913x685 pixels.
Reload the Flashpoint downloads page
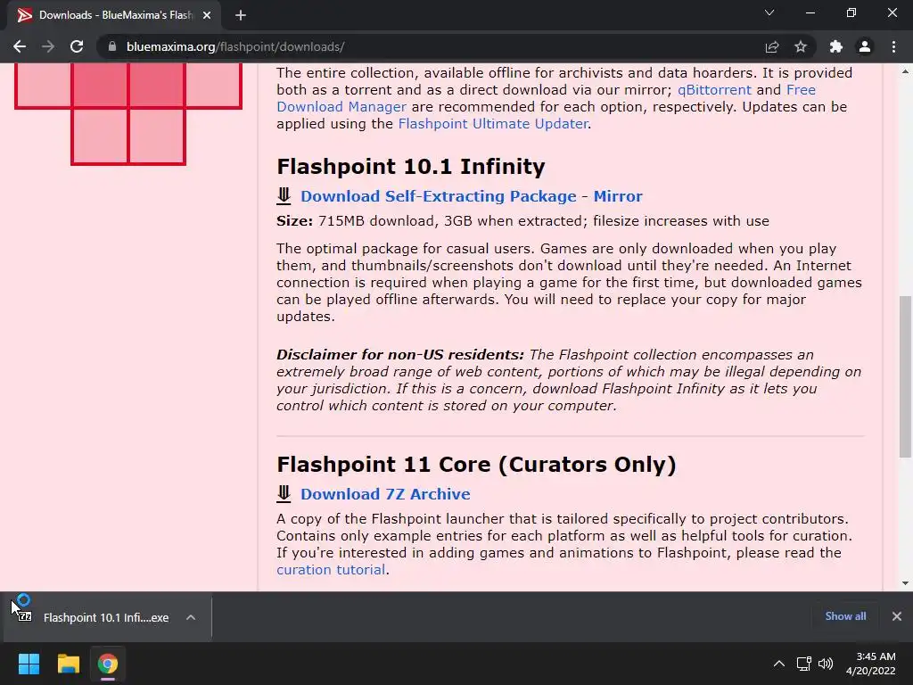[x=77, y=46]
